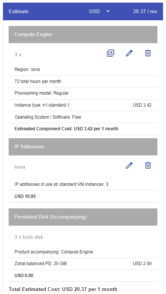This screenshot has height=294, width=166.
Task: Click the Instance type n1-standard-1 row
Action: (x=83, y=105)
